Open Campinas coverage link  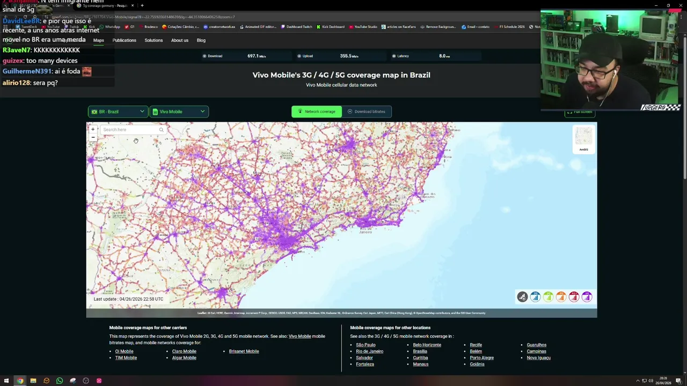tap(537, 351)
